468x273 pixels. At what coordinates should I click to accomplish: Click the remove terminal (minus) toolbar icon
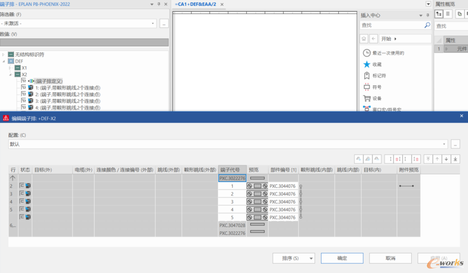click(x=377, y=159)
